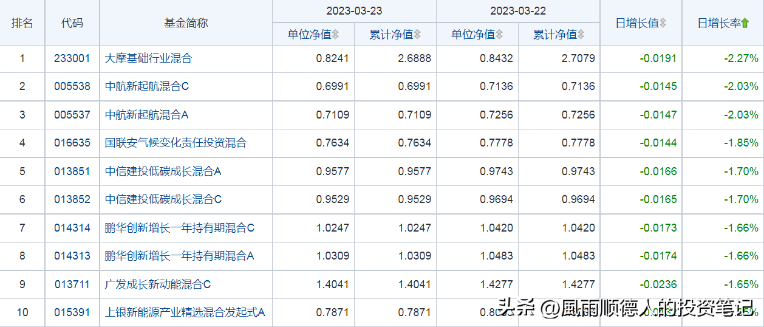This screenshot has height=327, width=764.
Task: Open 上银新能源产业精选混合发起式A fund page
Action: click(185, 312)
